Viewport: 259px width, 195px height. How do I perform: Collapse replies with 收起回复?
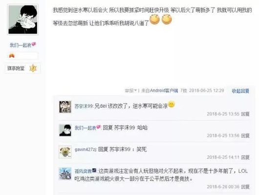[x=240, y=91]
